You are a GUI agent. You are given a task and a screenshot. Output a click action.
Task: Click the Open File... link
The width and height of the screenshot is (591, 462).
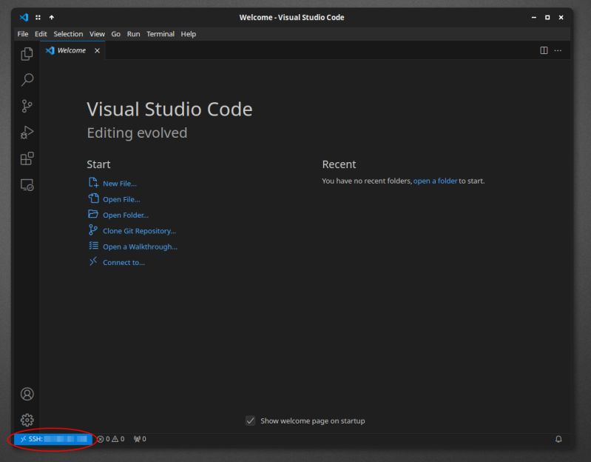[121, 199]
